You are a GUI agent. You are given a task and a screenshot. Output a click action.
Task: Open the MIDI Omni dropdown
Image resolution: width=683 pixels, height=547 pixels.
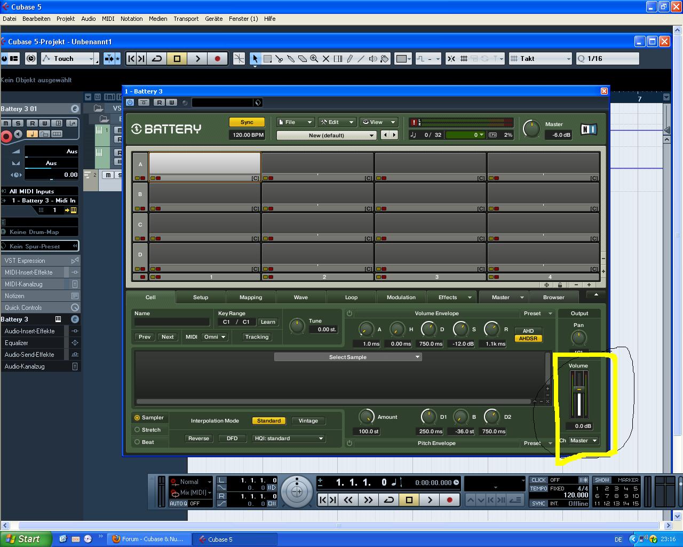215,337
